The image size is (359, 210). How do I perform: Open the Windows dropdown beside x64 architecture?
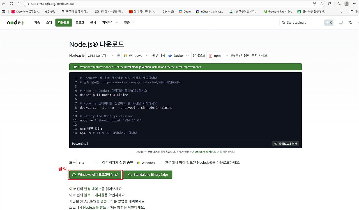click(x=149, y=163)
